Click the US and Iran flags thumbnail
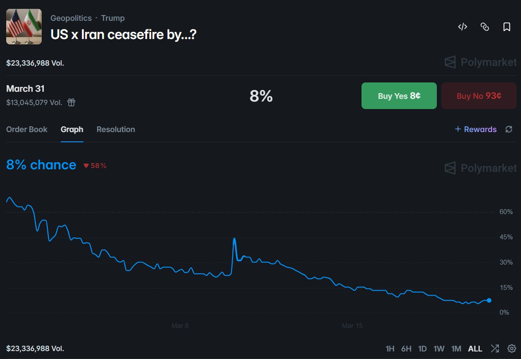Screen dimensions: 521x359 [x=24, y=27]
